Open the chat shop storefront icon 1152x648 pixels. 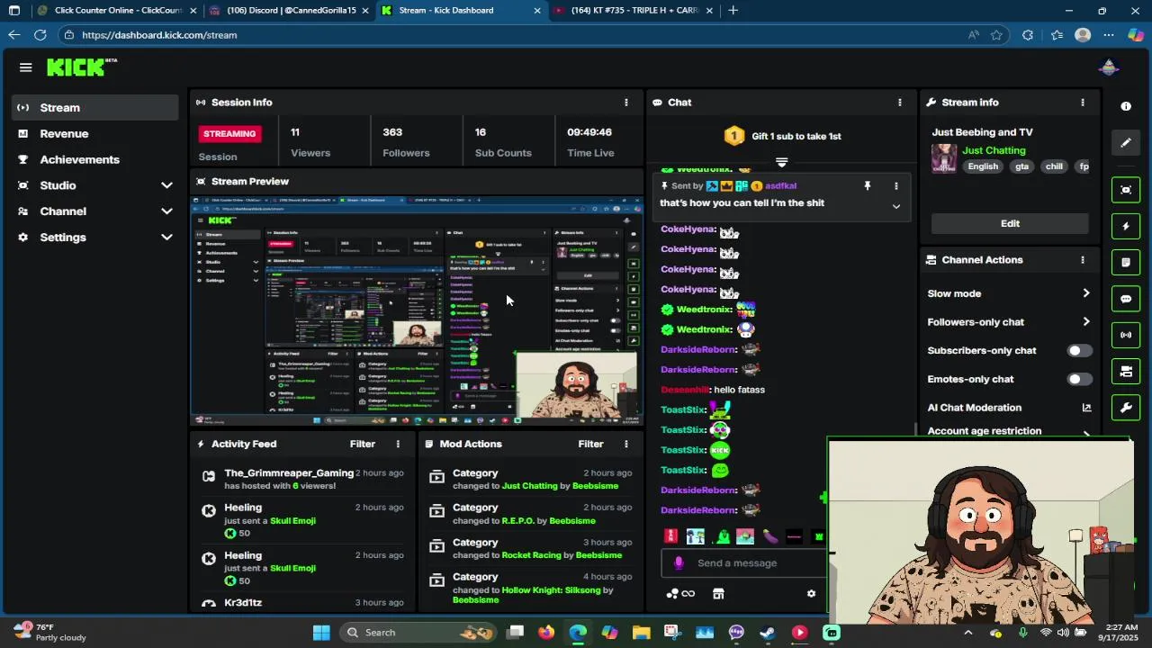pyautogui.click(x=718, y=594)
